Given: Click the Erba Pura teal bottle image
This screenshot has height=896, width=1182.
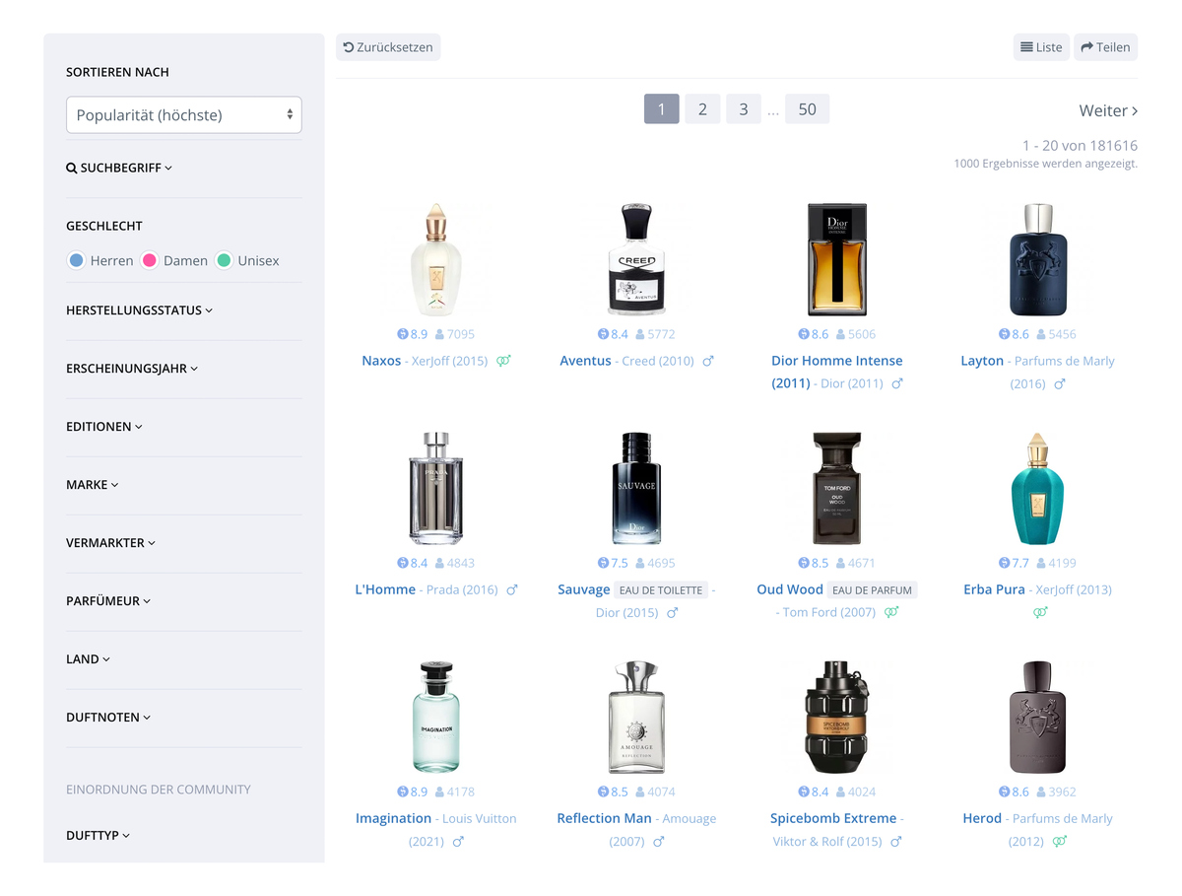Looking at the screenshot, I should coord(1038,488).
